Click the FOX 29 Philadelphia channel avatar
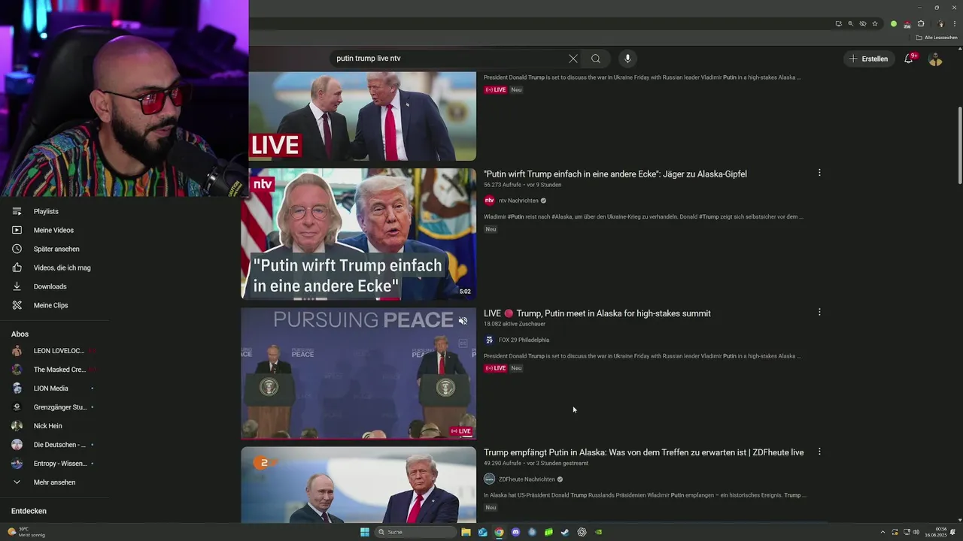Viewport: 963px width, 541px height. pos(489,340)
